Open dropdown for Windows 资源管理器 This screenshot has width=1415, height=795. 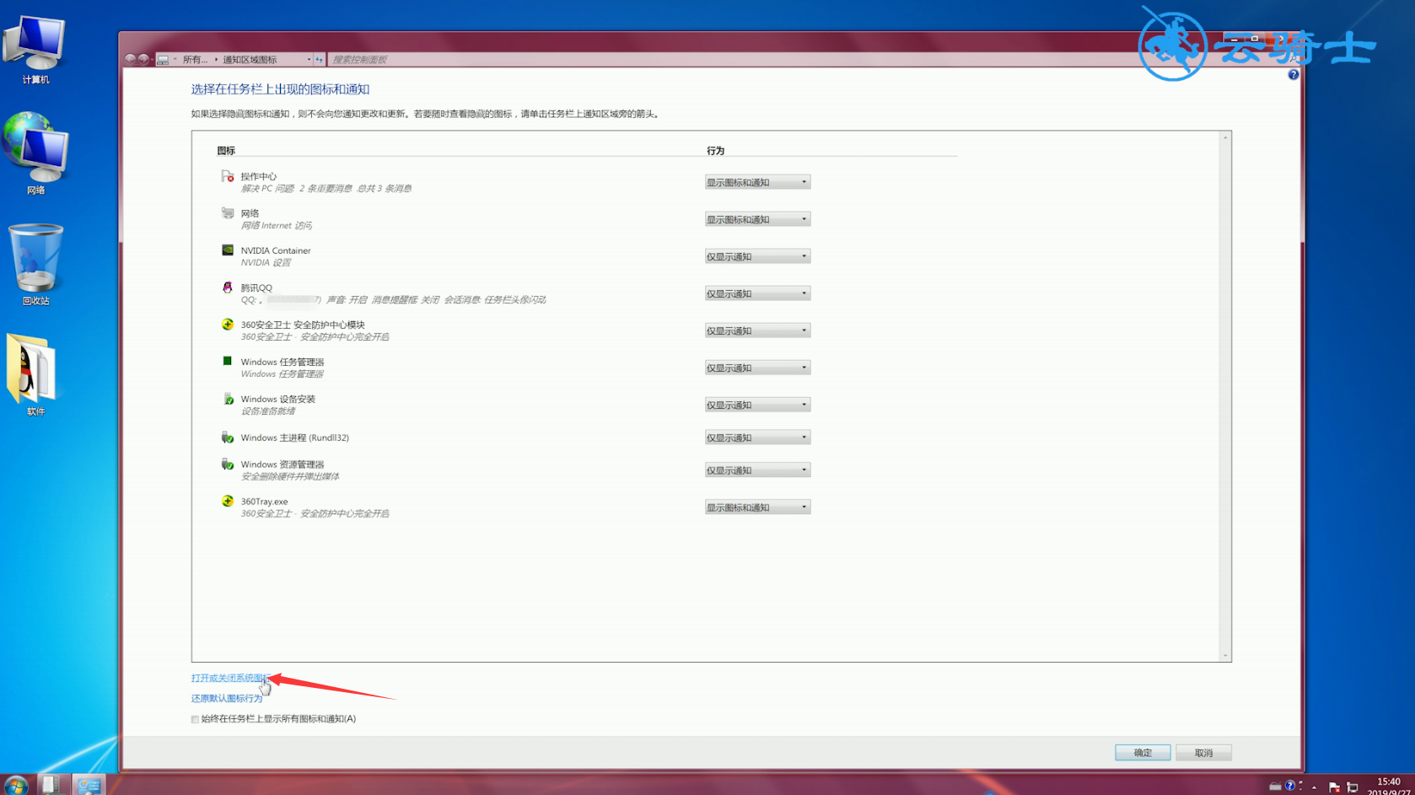click(757, 470)
